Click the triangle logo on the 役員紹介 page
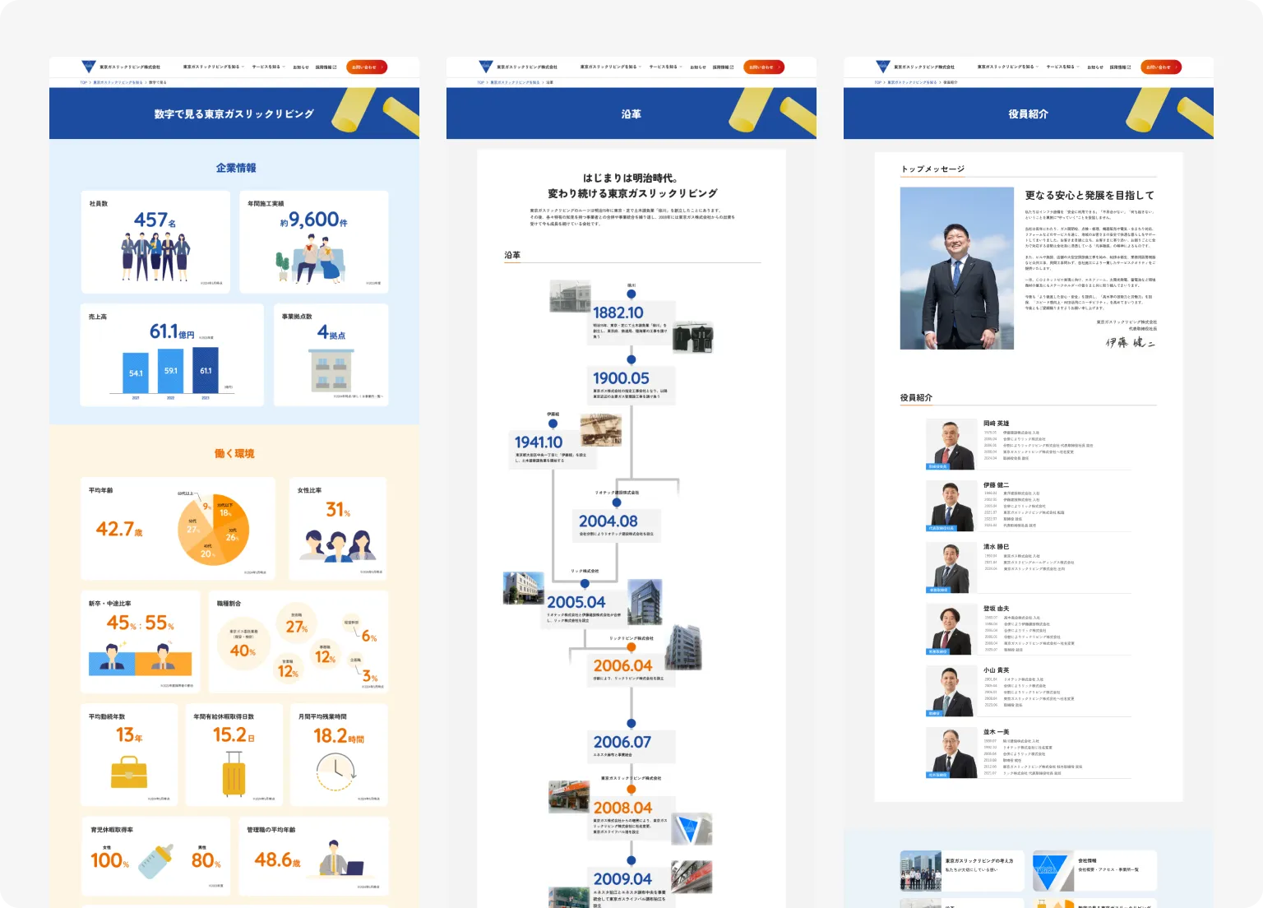1263x908 pixels. point(883,67)
